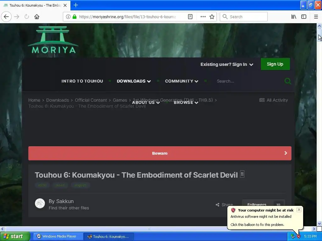Expand the Community navigation menu

[181, 81]
